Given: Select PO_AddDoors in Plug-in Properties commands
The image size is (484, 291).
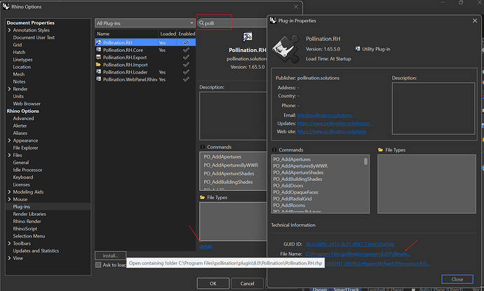Looking at the screenshot, I should pyautogui.click(x=288, y=185).
